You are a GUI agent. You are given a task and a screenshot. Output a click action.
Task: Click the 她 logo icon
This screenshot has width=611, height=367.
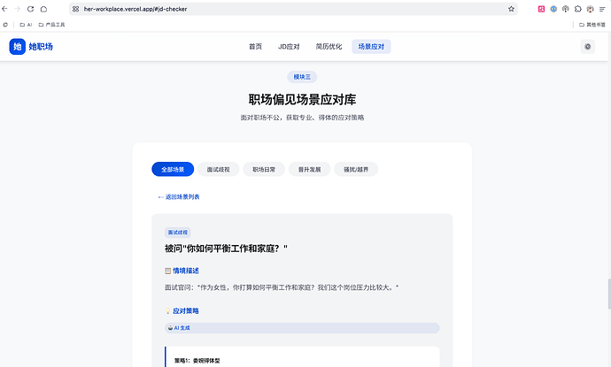click(x=18, y=47)
